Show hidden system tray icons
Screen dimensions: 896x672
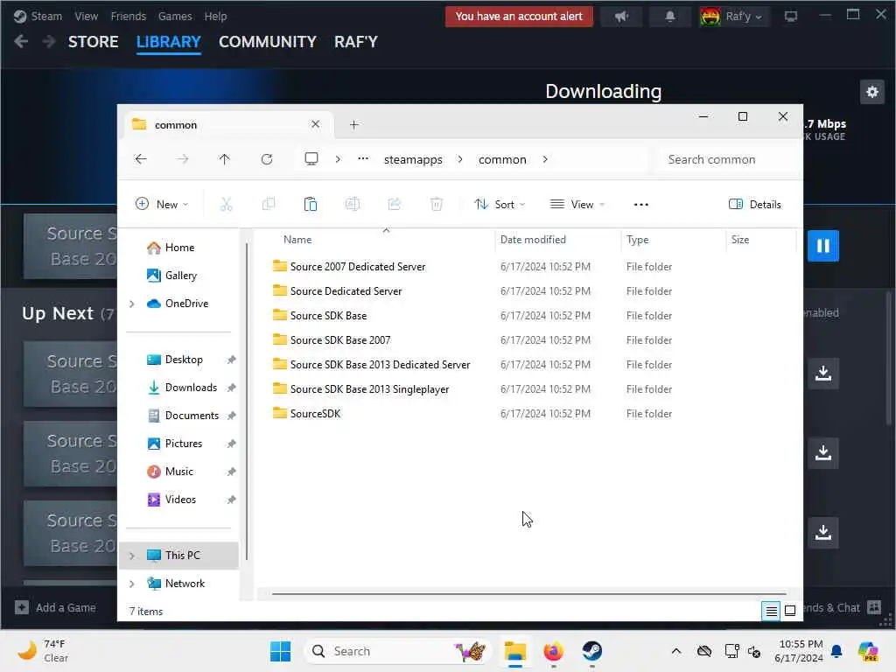(x=676, y=651)
